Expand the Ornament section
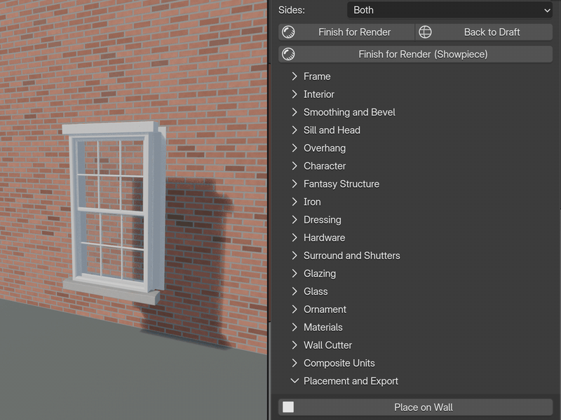Image resolution: width=561 pixels, height=420 pixels. (295, 309)
